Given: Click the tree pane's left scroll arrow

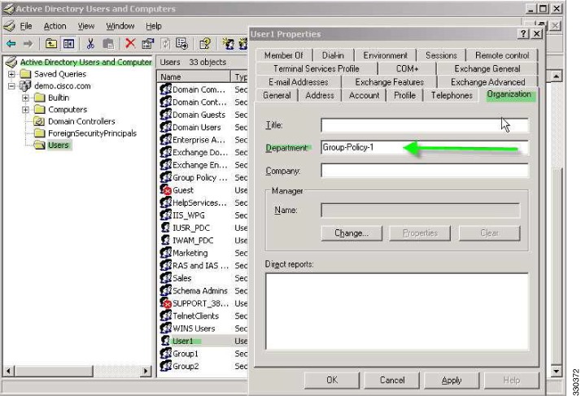Looking at the screenshot, I should [x=9, y=371].
